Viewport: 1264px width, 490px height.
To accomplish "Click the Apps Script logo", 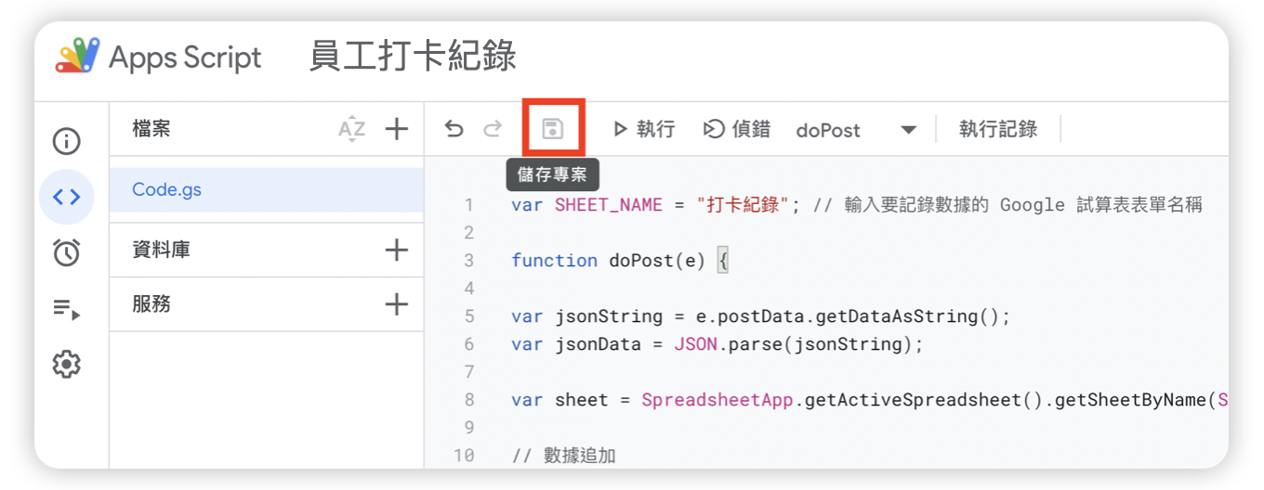I will coord(77,58).
